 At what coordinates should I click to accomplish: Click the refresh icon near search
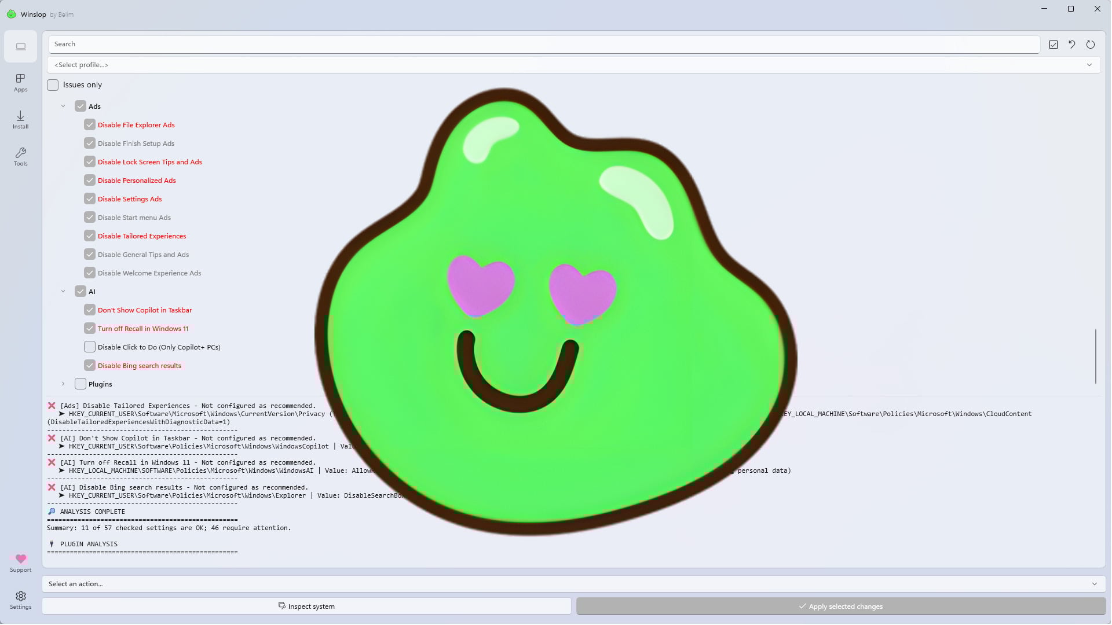point(1090,45)
